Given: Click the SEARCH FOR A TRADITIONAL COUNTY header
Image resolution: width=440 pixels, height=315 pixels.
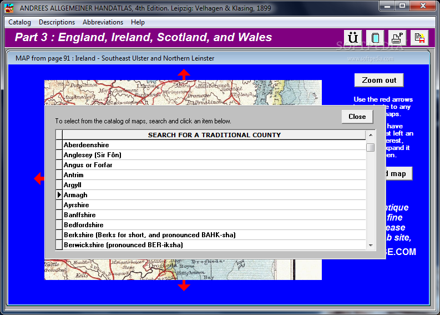Looking at the screenshot, I should click(214, 135).
